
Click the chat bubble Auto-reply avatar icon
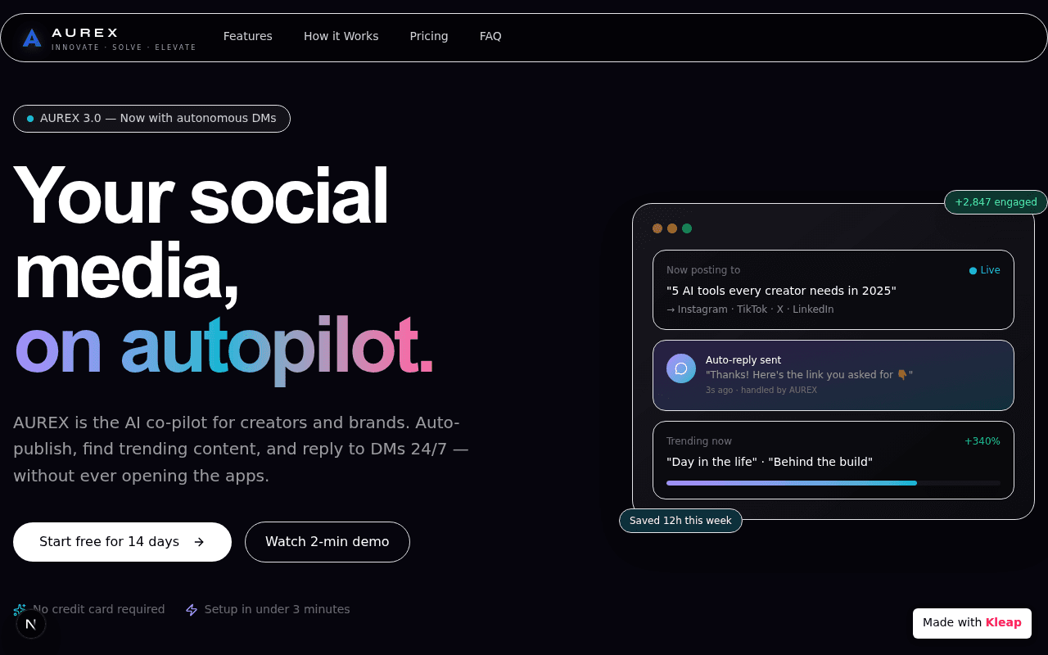click(x=681, y=368)
